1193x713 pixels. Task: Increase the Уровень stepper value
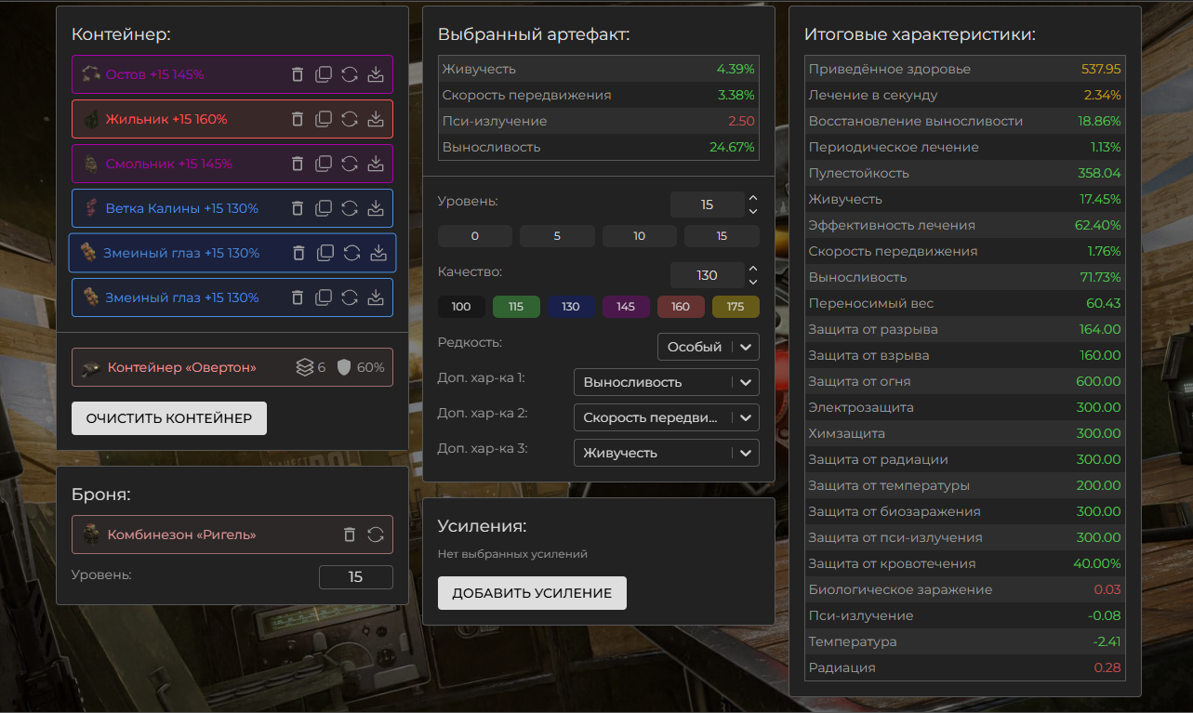(x=753, y=198)
